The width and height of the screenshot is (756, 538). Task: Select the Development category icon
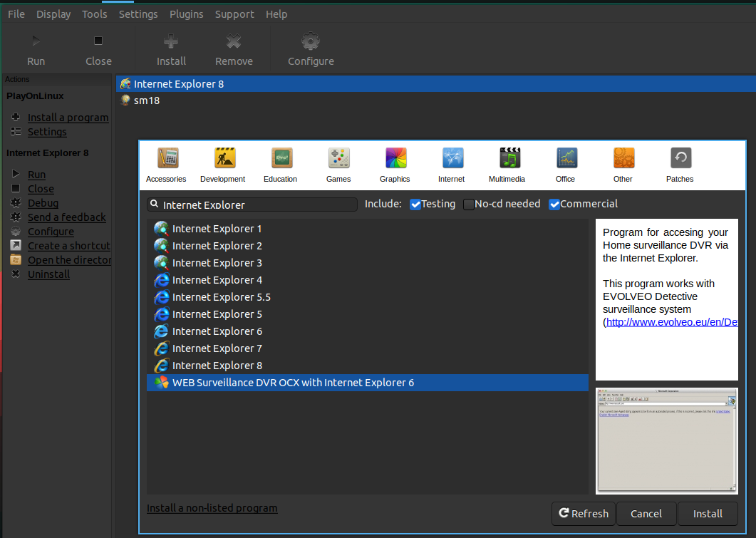(x=224, y=158)
